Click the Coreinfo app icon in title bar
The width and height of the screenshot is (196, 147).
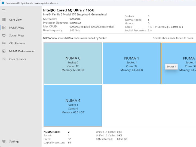[3, 3]
